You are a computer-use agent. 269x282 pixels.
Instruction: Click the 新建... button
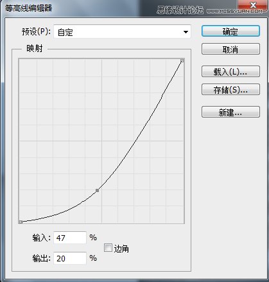tap(230, 112)
